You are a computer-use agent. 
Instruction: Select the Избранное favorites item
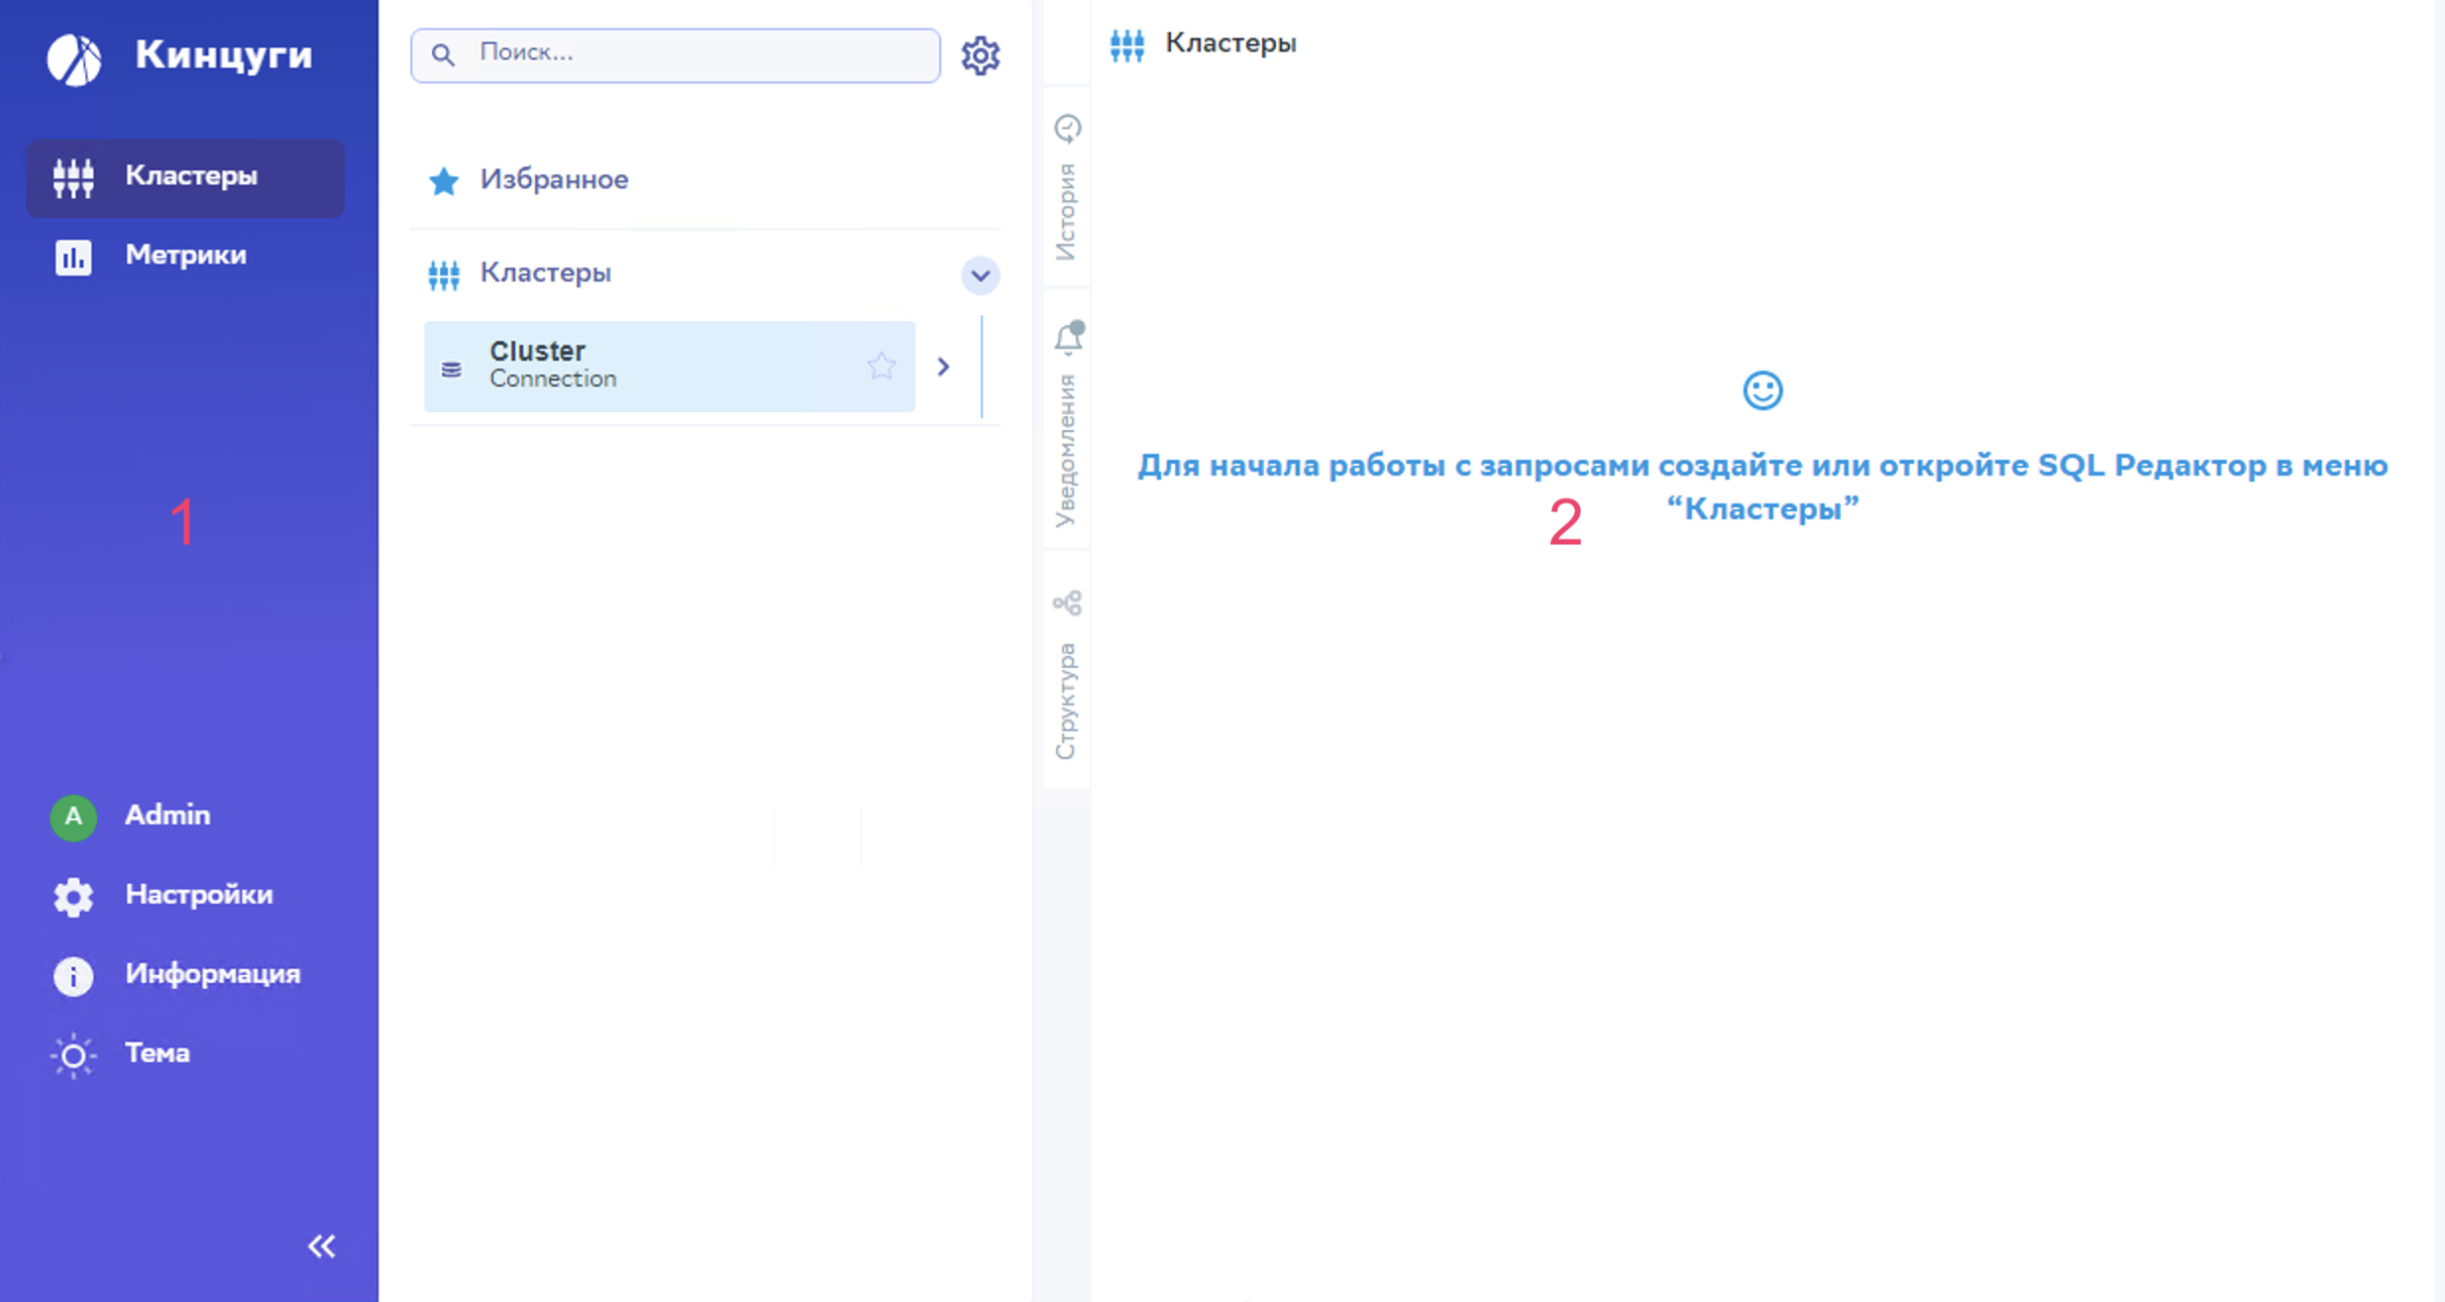click(x=553, y=180)
